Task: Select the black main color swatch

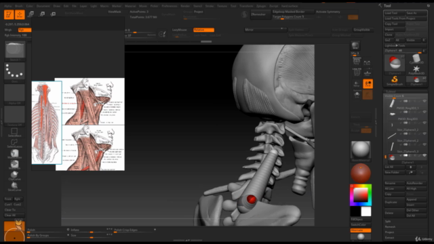Action: coord(355,211)
